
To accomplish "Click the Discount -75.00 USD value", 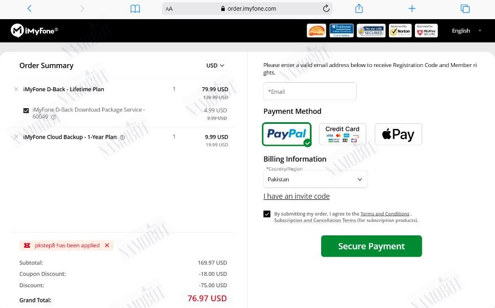I will (x=213, y=285).
